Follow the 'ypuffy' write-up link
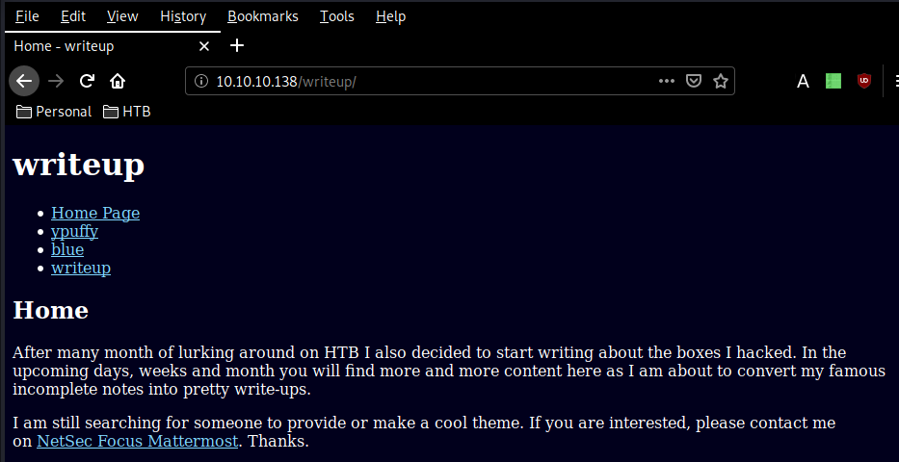The height and width of the screenshot is (462, 899). pyautogui.click(x=74, y=231)
